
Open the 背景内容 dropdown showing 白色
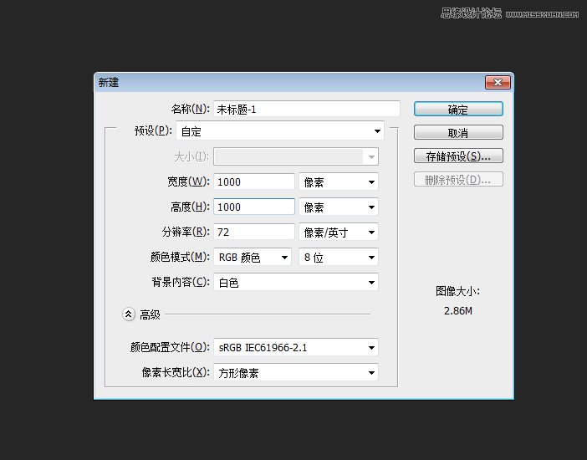tap(296, 283)
